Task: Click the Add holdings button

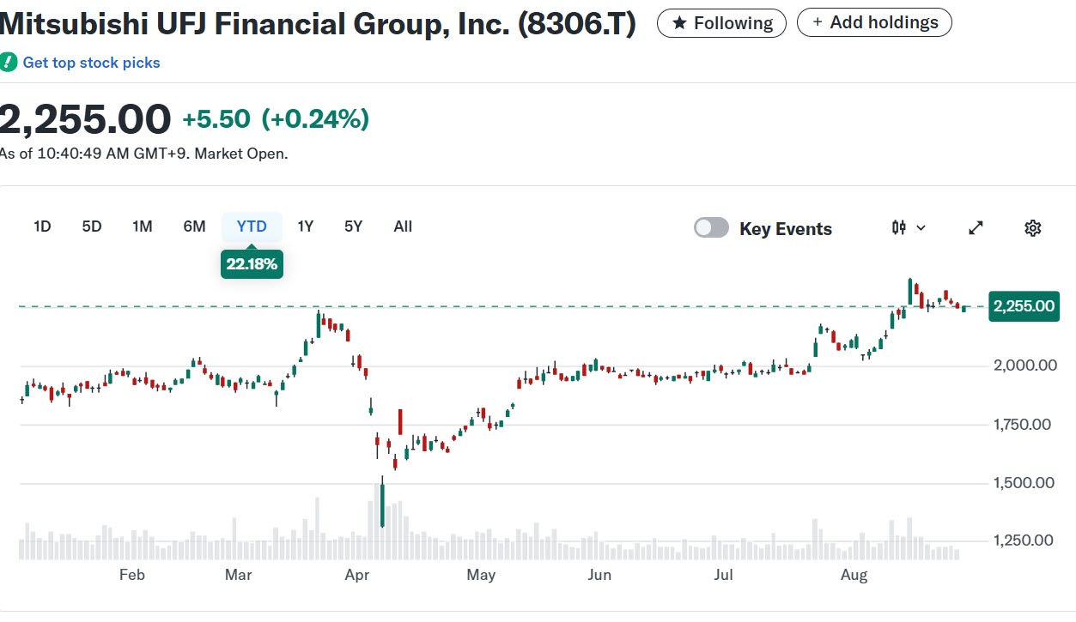Action: tap(874, 22)
